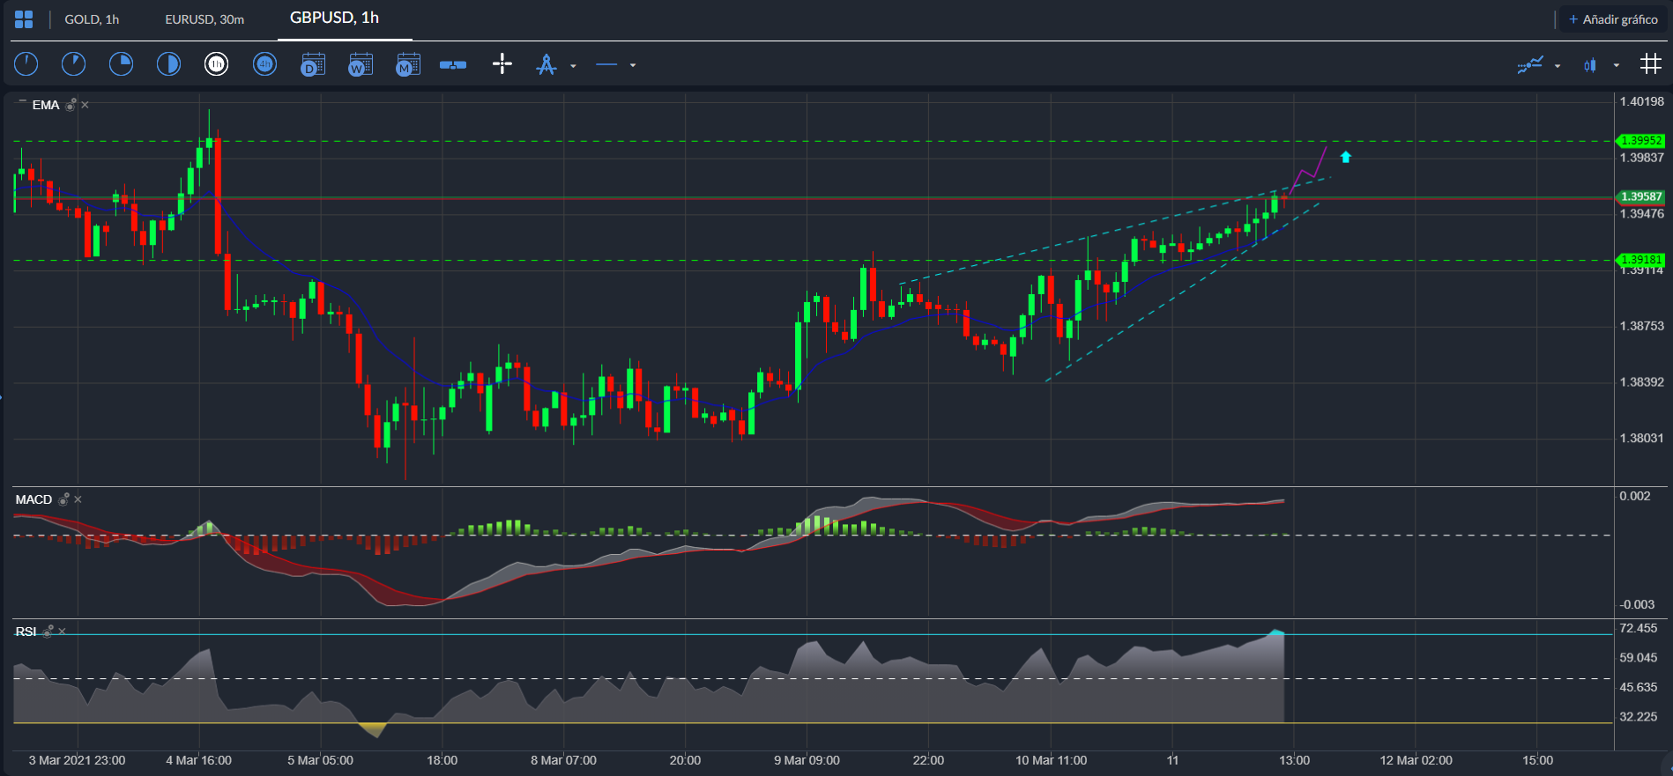Image resolution: width=1673 pixels, height=776 pixels.
Task: Select the 5-minute timeframe clock icon
Action: pos(74,64)
